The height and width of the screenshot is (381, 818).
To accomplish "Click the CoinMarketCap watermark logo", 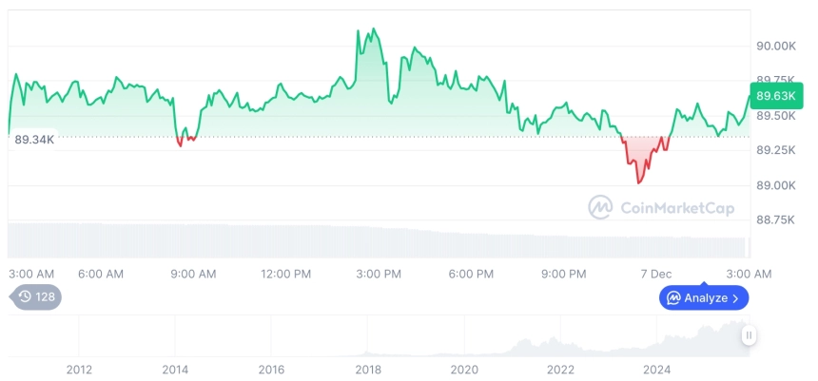I will point(600,207).
